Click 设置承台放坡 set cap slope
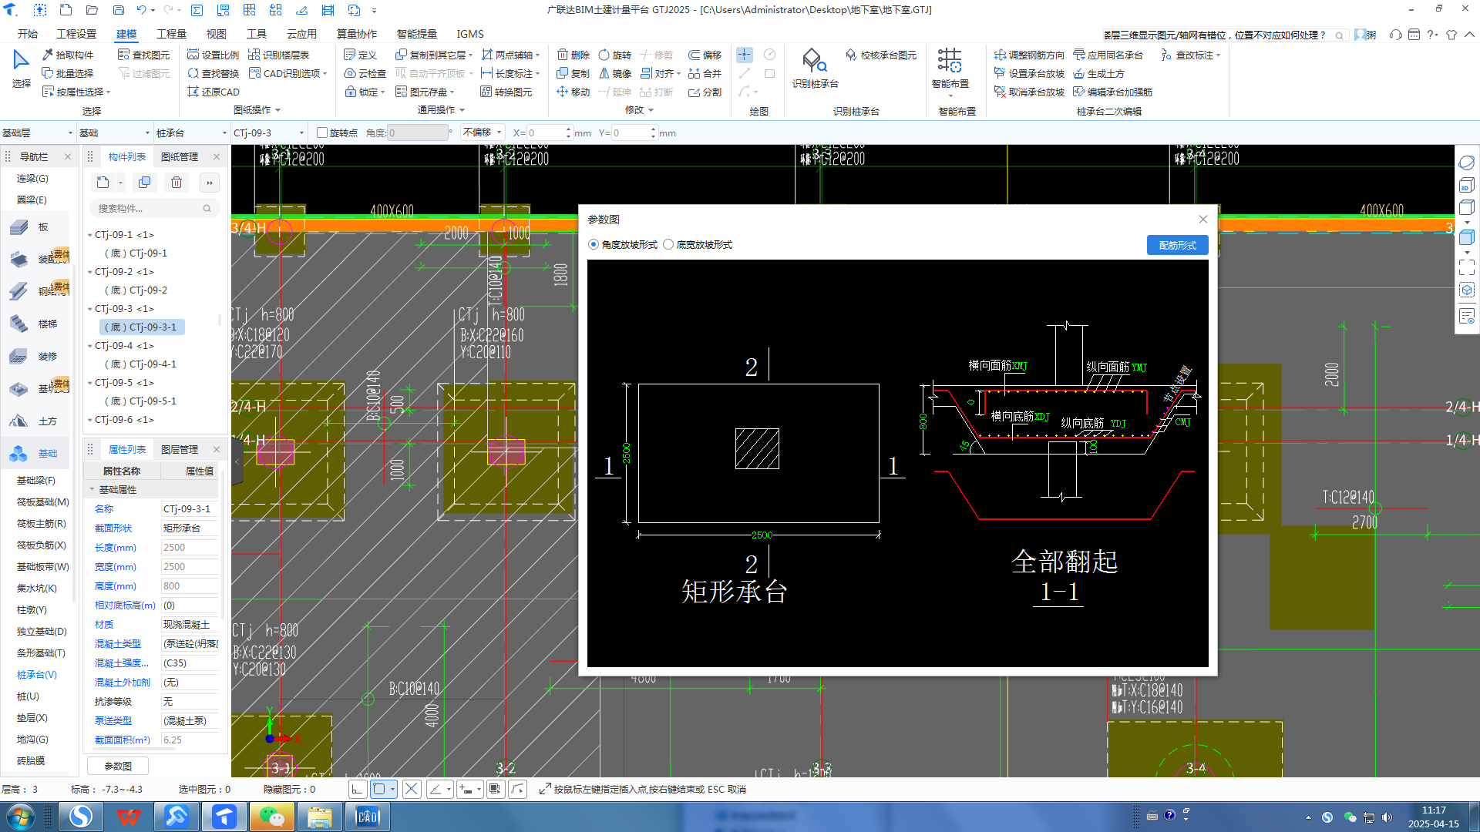The image size is (1480, 832). (1029, 73)
